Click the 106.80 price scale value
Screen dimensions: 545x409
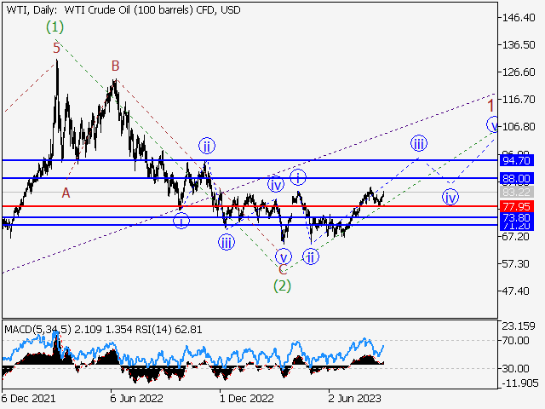coord(519,127)
